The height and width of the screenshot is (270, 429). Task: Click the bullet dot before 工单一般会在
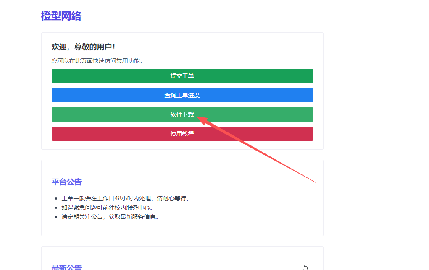[x=56, y=199]
